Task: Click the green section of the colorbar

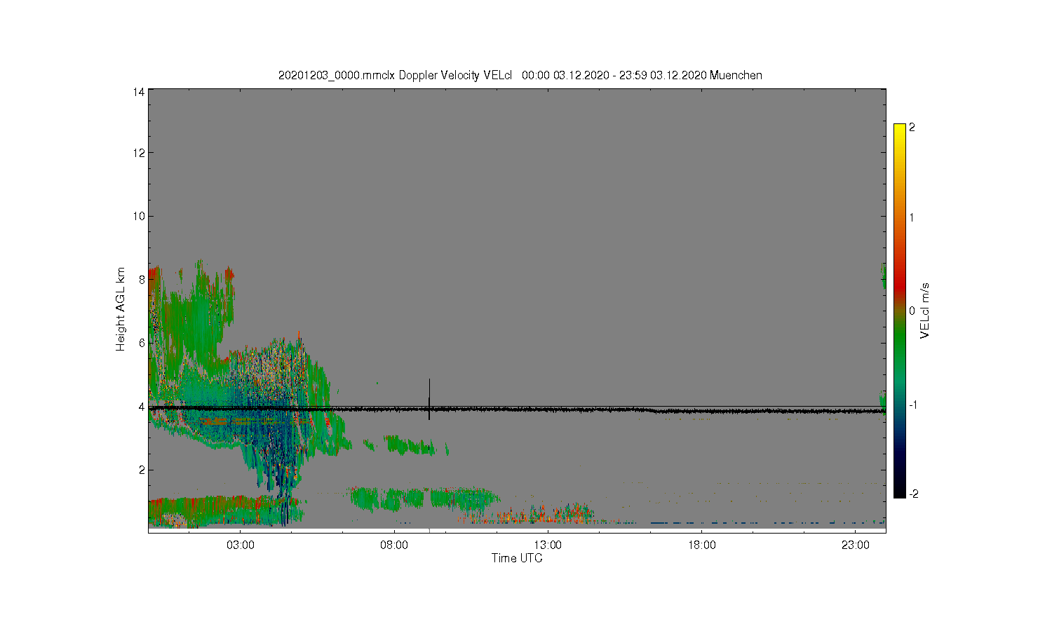Action: coord(900,344)
